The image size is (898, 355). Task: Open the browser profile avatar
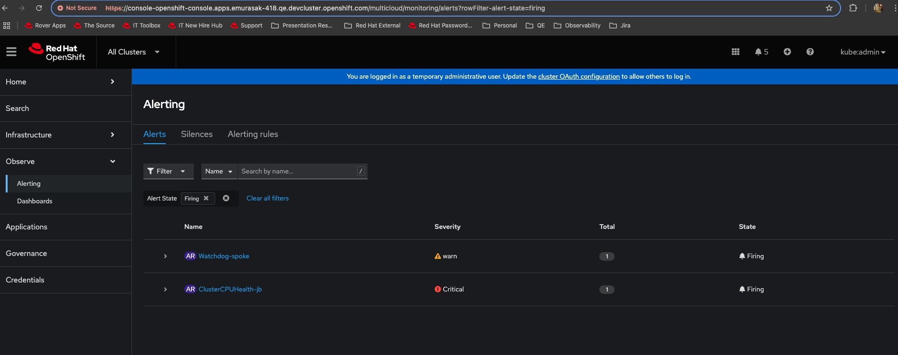click(x=878, y=8)
